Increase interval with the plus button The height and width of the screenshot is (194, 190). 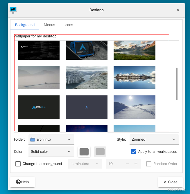tap(136, 164)
